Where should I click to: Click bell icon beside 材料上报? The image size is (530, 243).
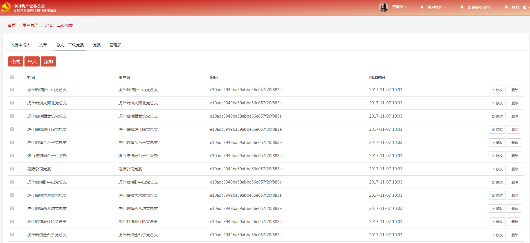pos(506,7)
